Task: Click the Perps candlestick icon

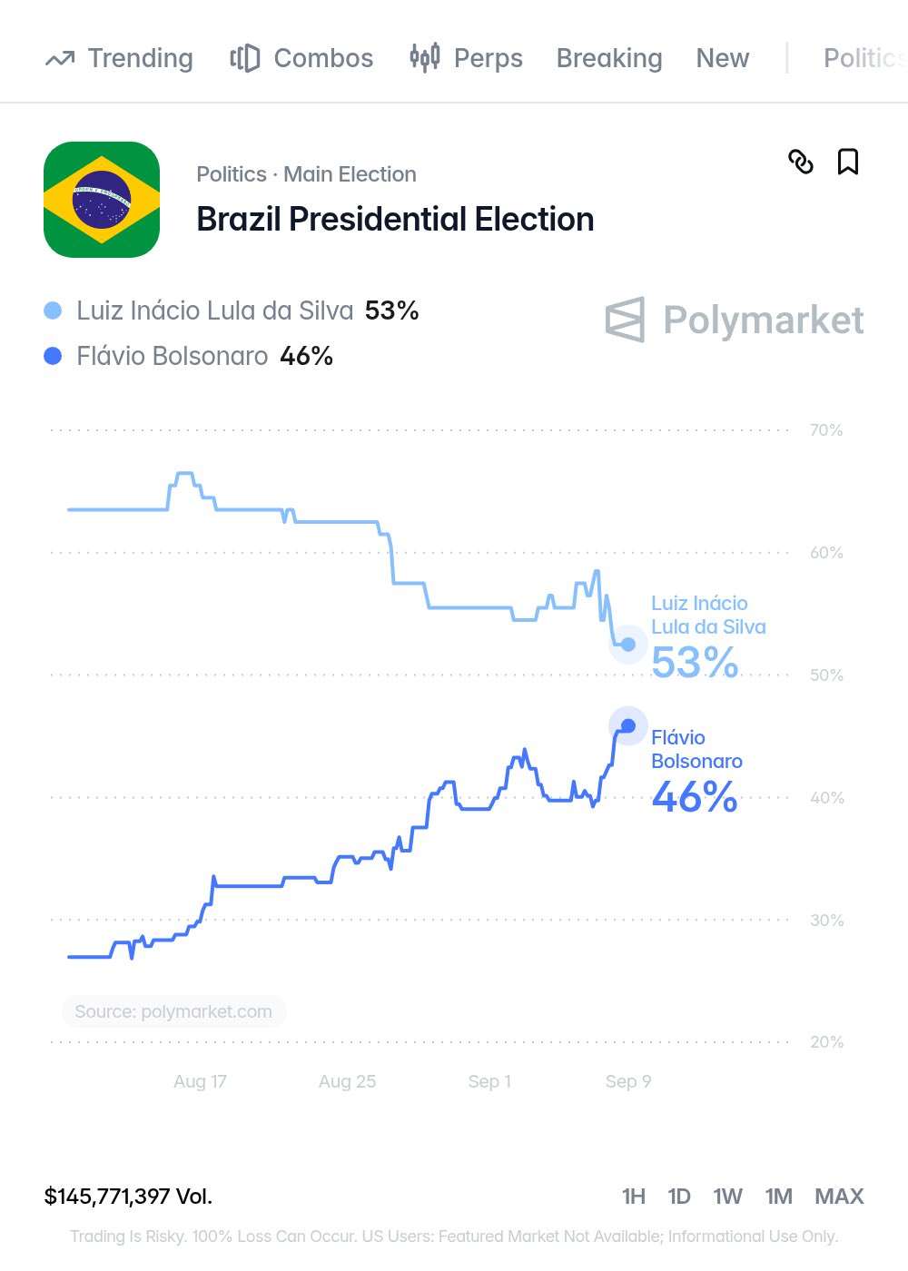Action: coord(425,57)
